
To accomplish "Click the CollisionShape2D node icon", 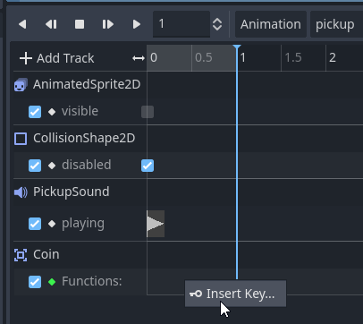I will click(x=21, y=139).
